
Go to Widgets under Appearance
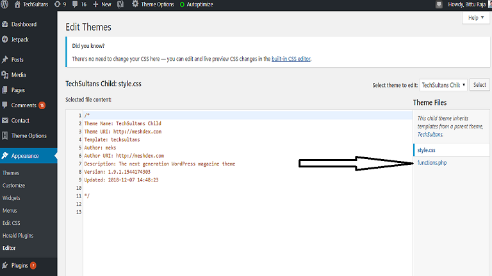(12, 198)
